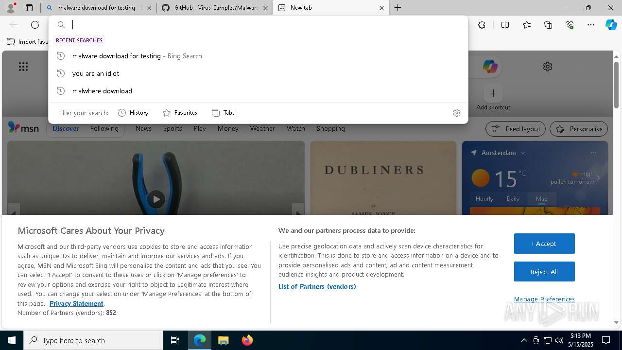This screenshot has width=622, height=350.
Task: Open the Weather category
Action: click(x=262, y=128)
